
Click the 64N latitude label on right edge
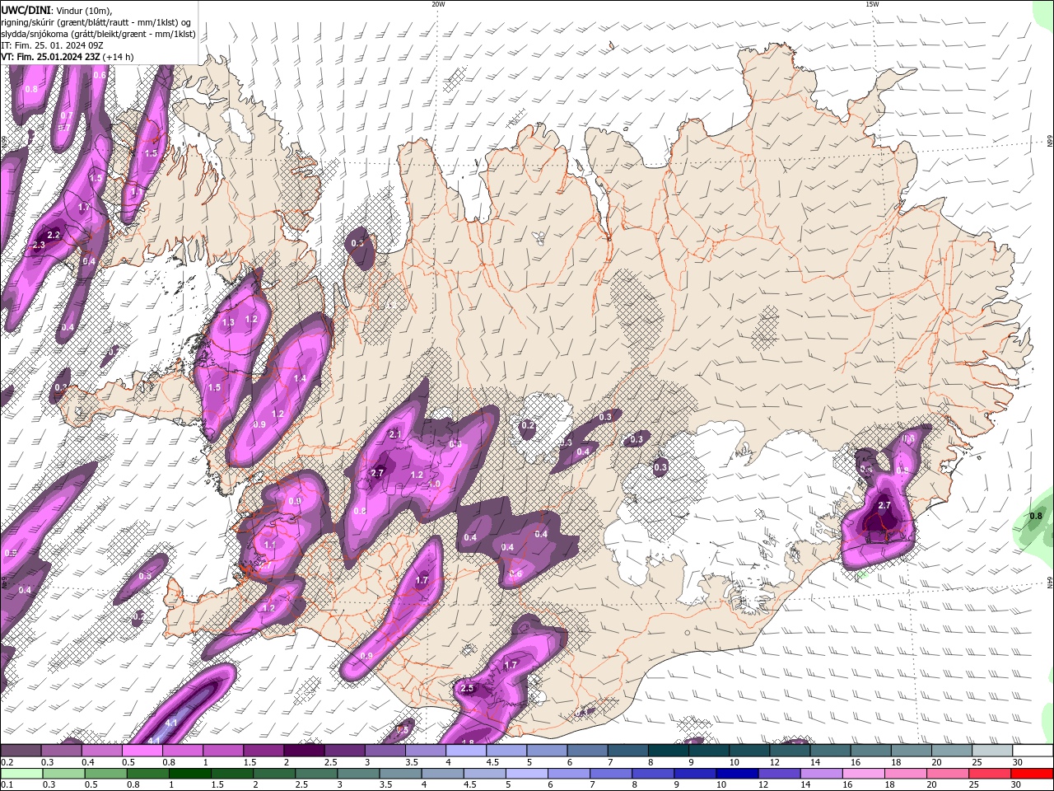(1049, 582)
